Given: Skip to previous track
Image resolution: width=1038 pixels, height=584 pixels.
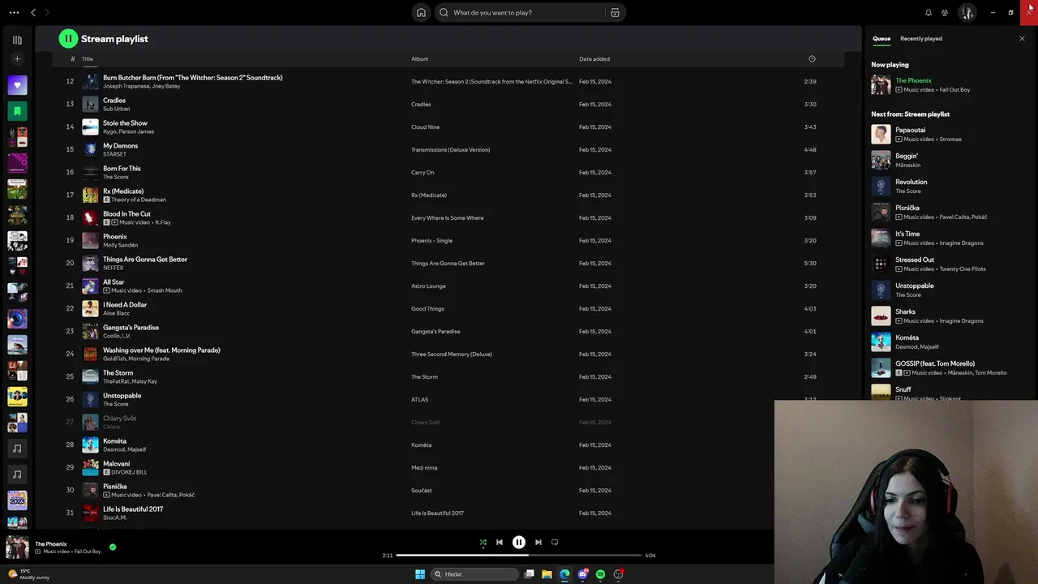Looking at the screenshot, I should coord(500,542).
